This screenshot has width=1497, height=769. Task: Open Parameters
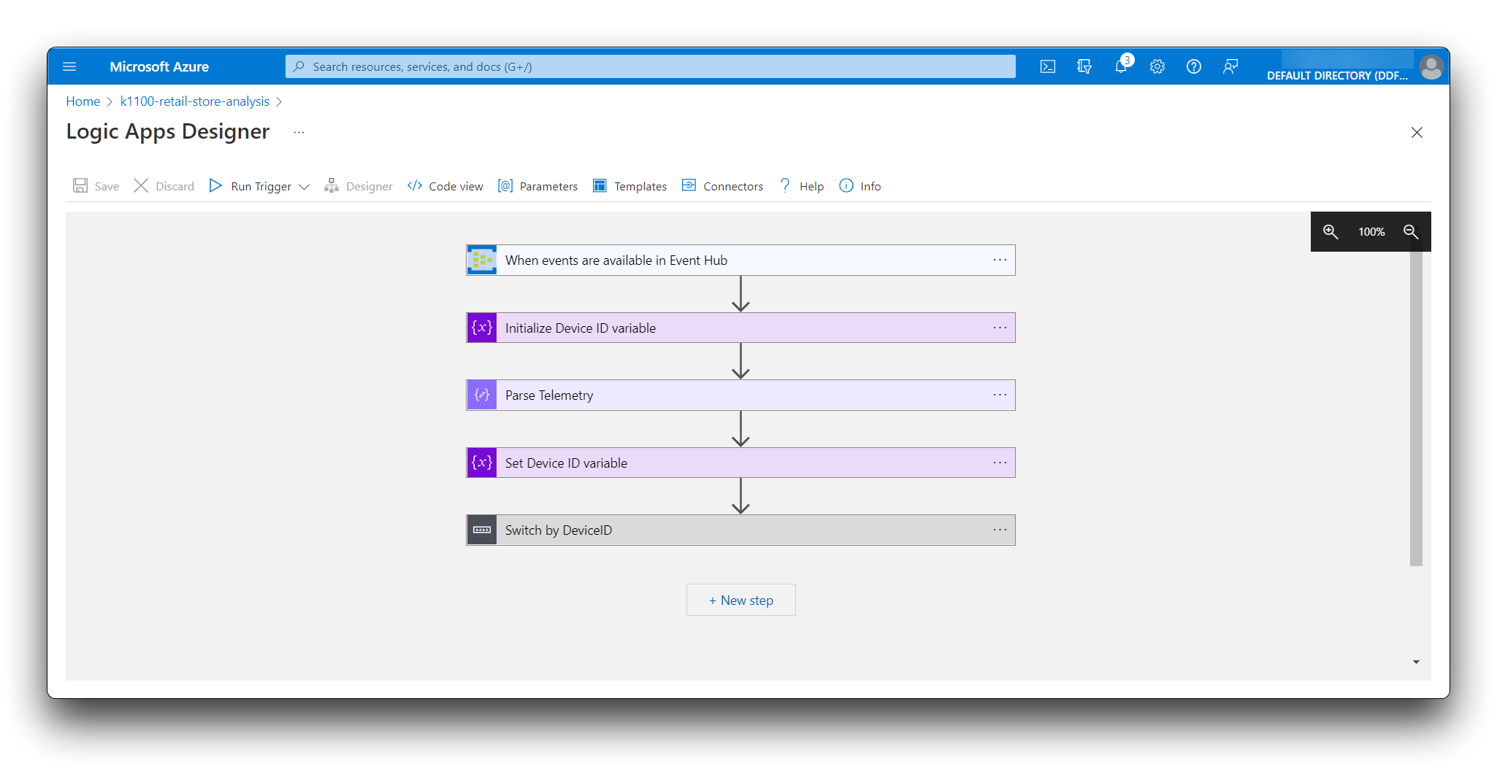[537, 186]
